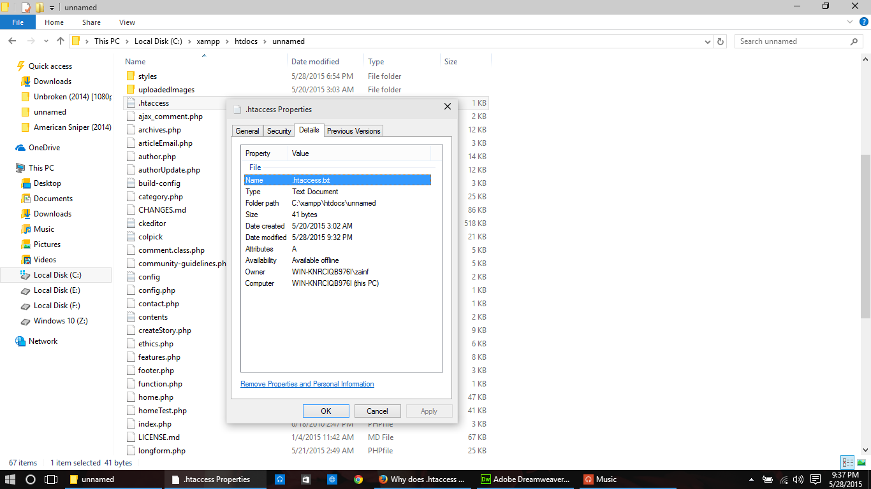The height and width of the screenshot is (489, 871).
Task: Switch to Adobe Dreamweaver taskbar item
Action: tap(525, 479)
